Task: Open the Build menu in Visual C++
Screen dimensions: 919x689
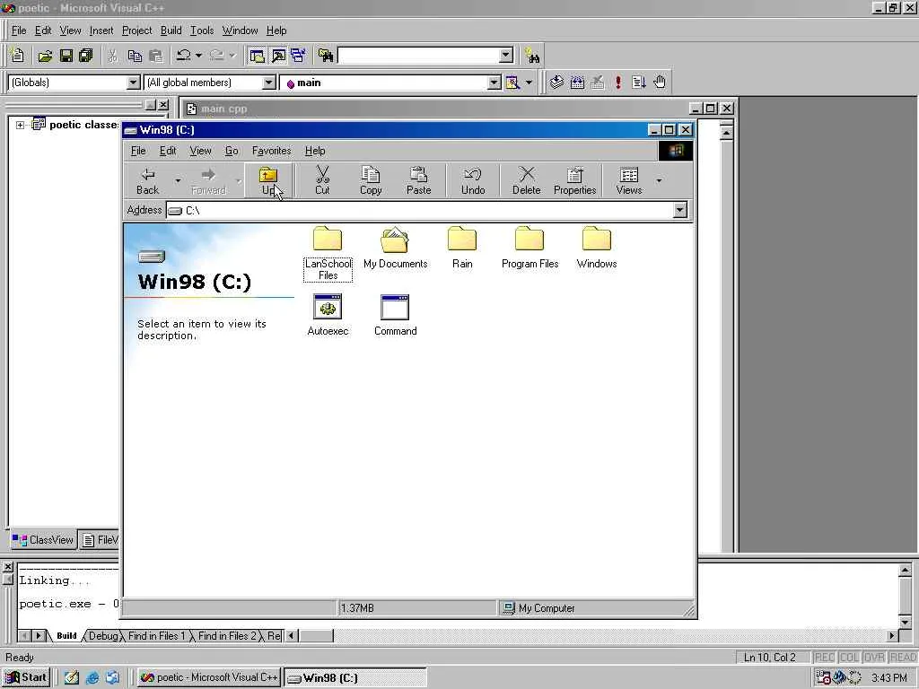Action: pyautogui.click(x=171, y=31)
